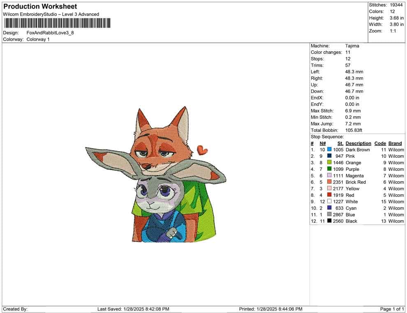The width and height of the screenshot is (407, 313).
Task: Pick the Yellow thread color swatch
Action: coord(329,188)
